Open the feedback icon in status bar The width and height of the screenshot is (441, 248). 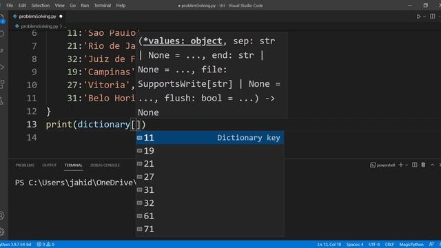431,245
